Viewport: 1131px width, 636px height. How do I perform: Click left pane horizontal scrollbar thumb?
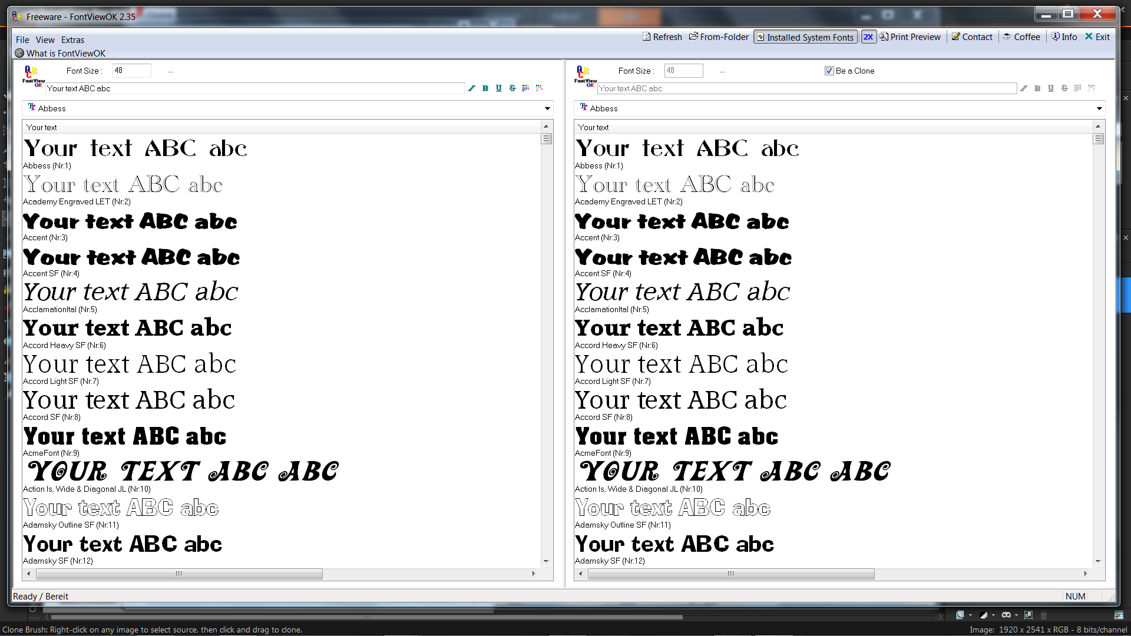[179, 574]
